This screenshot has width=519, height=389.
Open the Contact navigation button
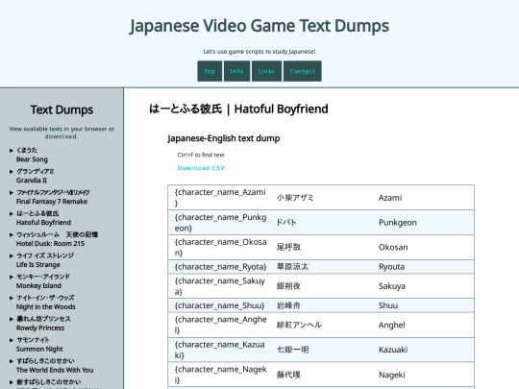point(302,71)
